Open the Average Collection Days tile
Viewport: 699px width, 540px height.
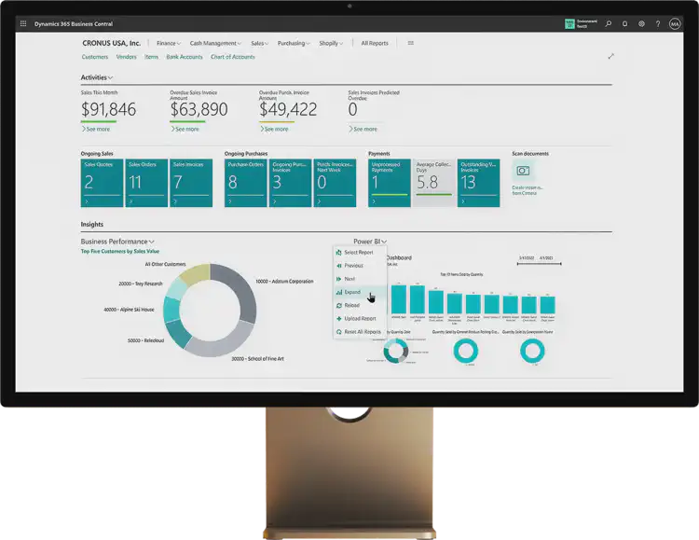[434, 183]
